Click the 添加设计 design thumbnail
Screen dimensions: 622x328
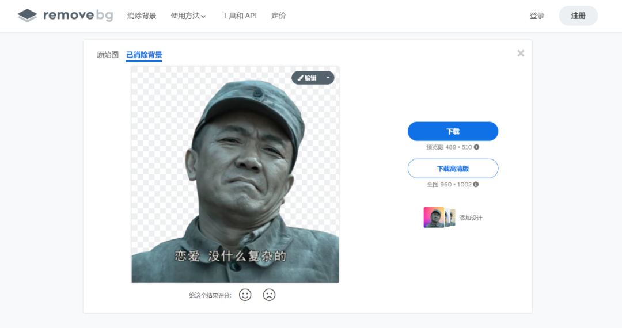tap(439, 218)
